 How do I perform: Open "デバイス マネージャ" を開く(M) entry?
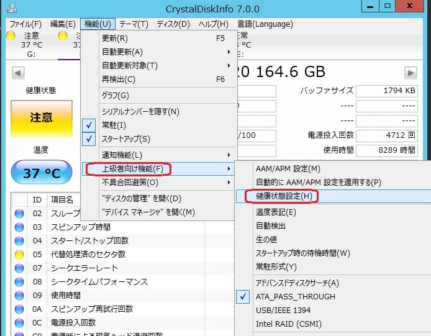coord(159,212)
